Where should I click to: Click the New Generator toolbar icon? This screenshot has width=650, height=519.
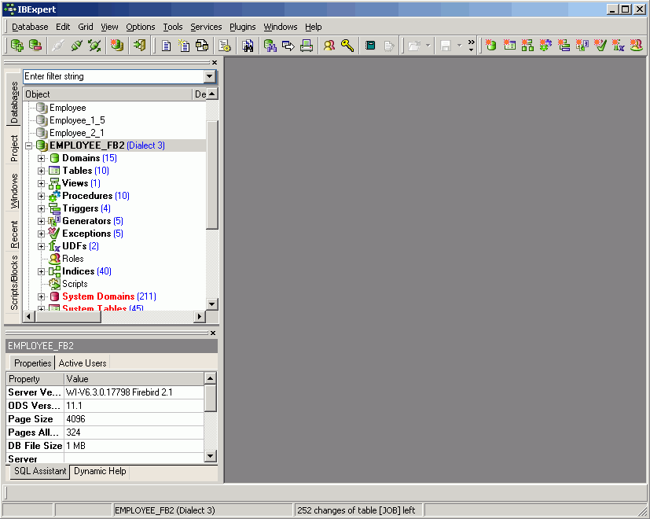[582, 45]
